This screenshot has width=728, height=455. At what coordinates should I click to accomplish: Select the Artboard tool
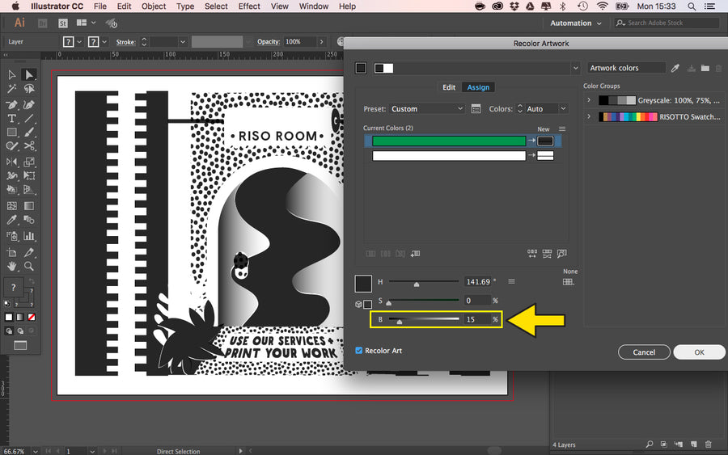[x=11, y=252]
